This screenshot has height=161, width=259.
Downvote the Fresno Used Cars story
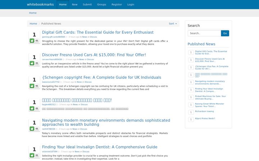coord(37,63)
